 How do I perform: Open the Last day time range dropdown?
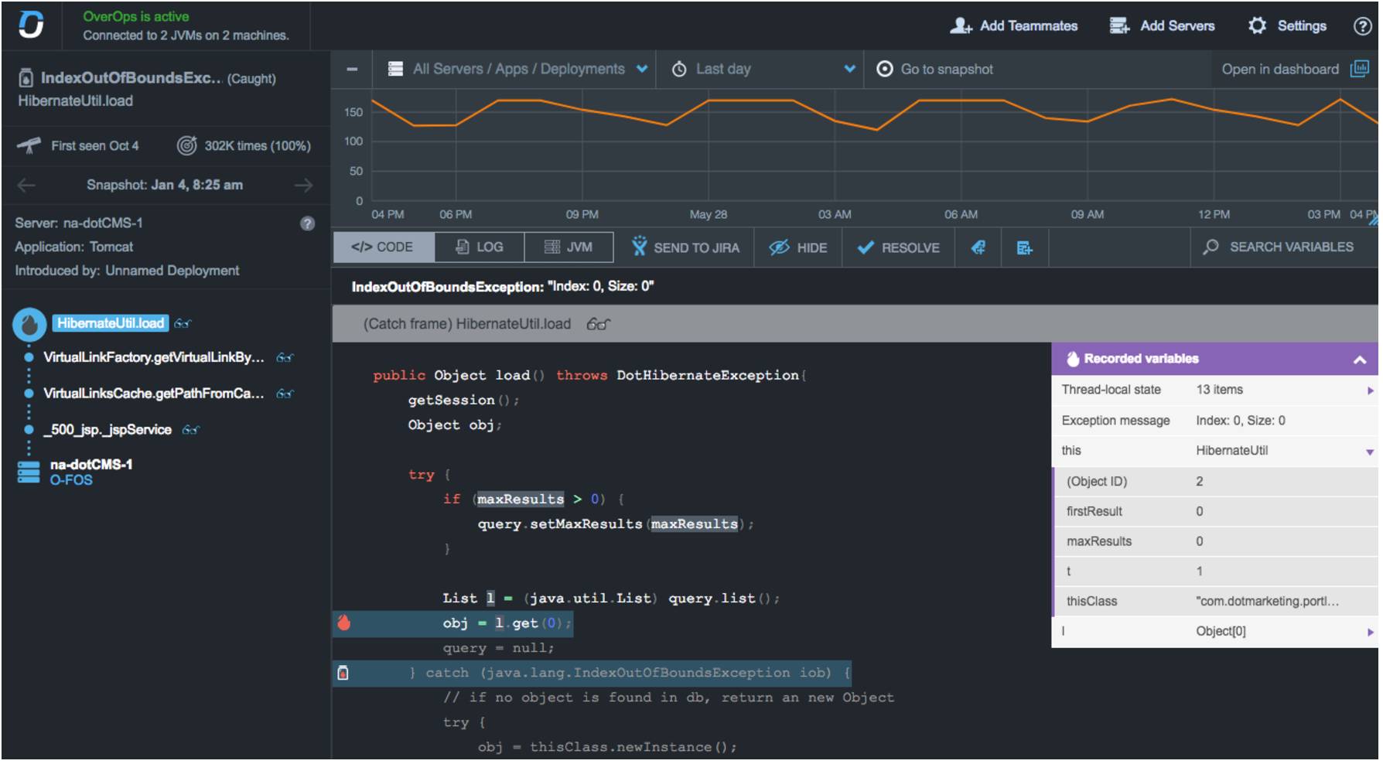763,69
